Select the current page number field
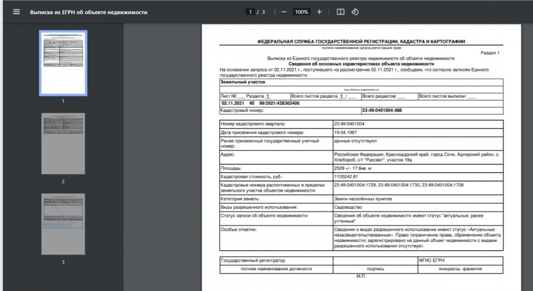 click(251, 12)
